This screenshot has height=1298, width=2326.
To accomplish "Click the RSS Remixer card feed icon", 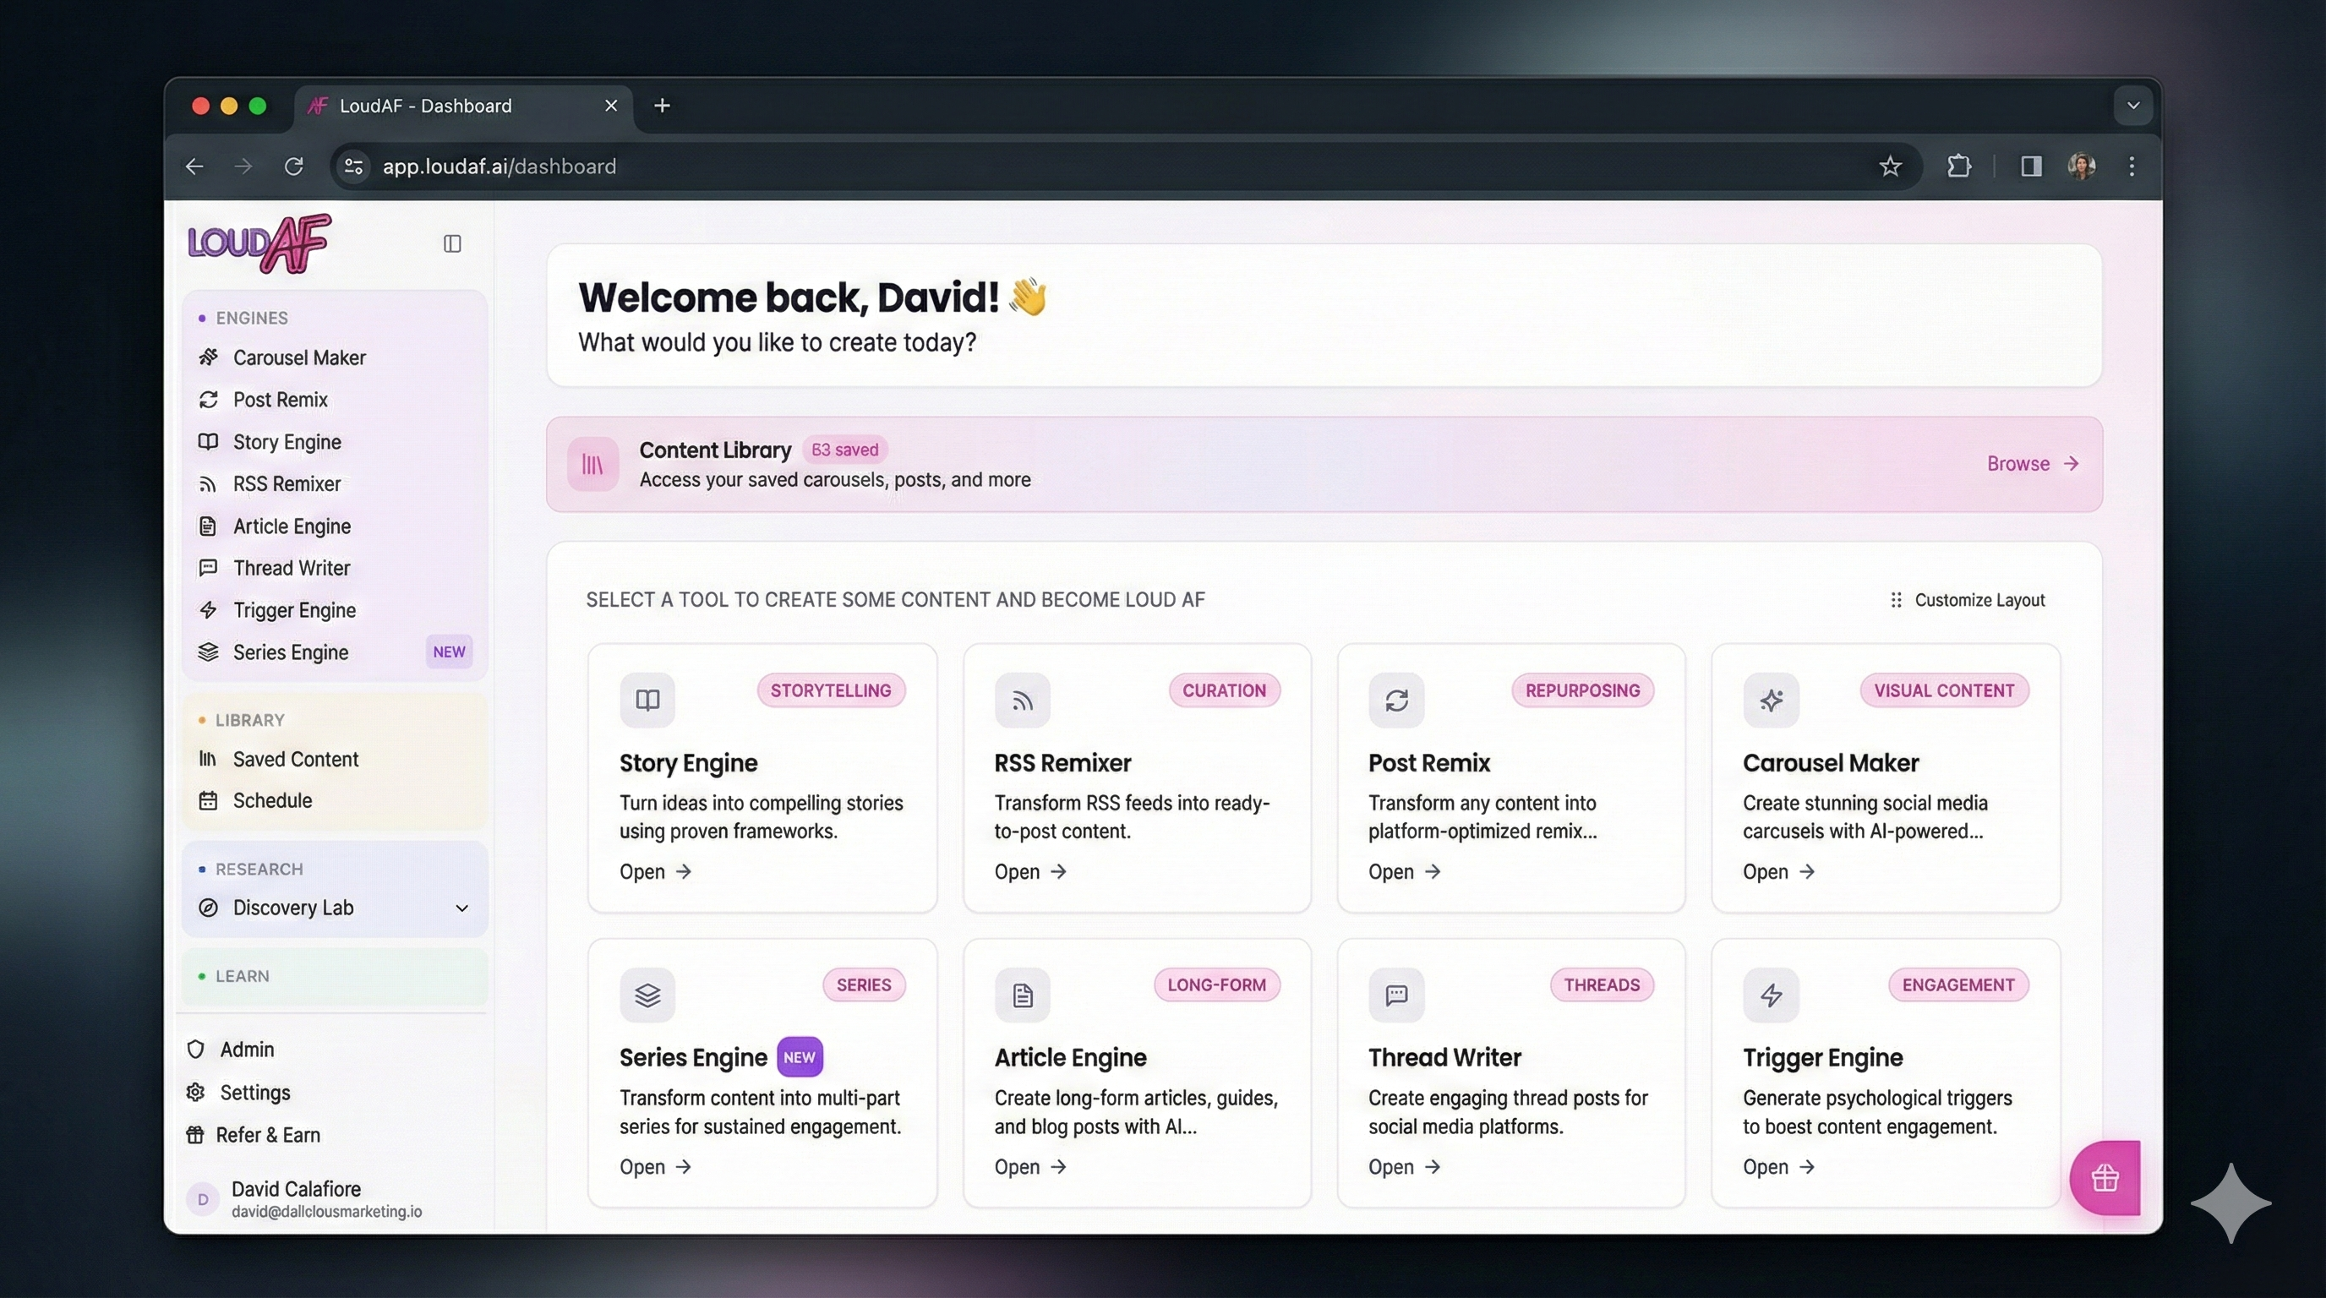I will (1022, 700).
